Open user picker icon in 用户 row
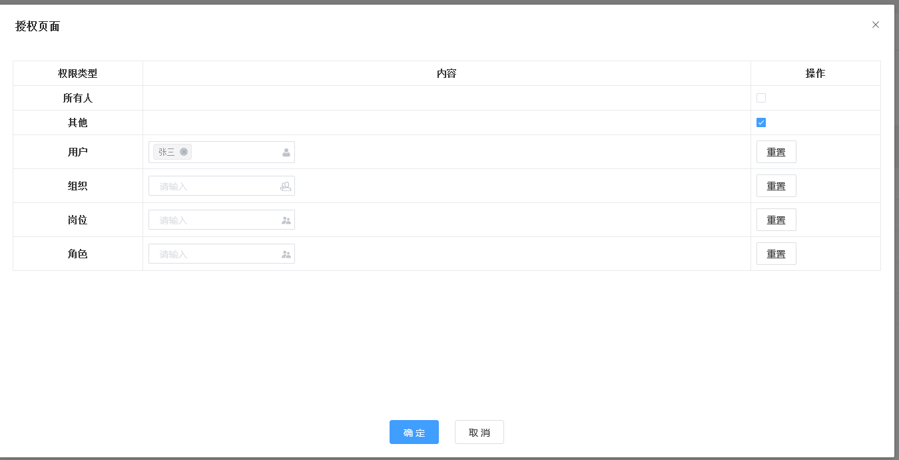The width and height of the screenshot is (899, 460). click(286, 152)
